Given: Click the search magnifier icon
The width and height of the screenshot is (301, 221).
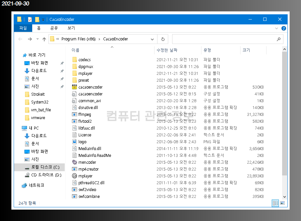Looking at the screenshot, I should click(279, 39).
